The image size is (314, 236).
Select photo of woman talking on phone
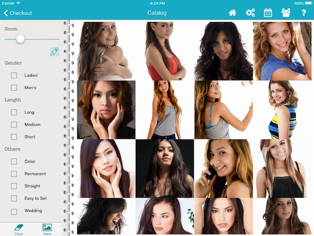pyautogui.click(x=223, y=168)
